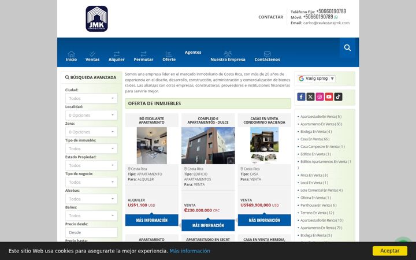
Task: Open the Alcobas dropdown
Action: pos(91,199)
